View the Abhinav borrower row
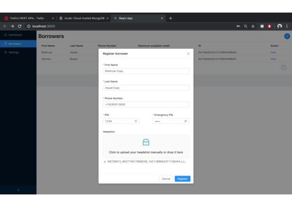This screenshot has width=292, height=207. click(273, 59)
